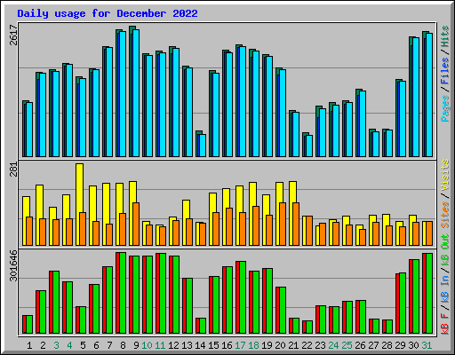Viewport: 455px width, 355px height.
Task: Click the red "kB F" legend label
Action: pyautogui.click(x=445, y=324)
